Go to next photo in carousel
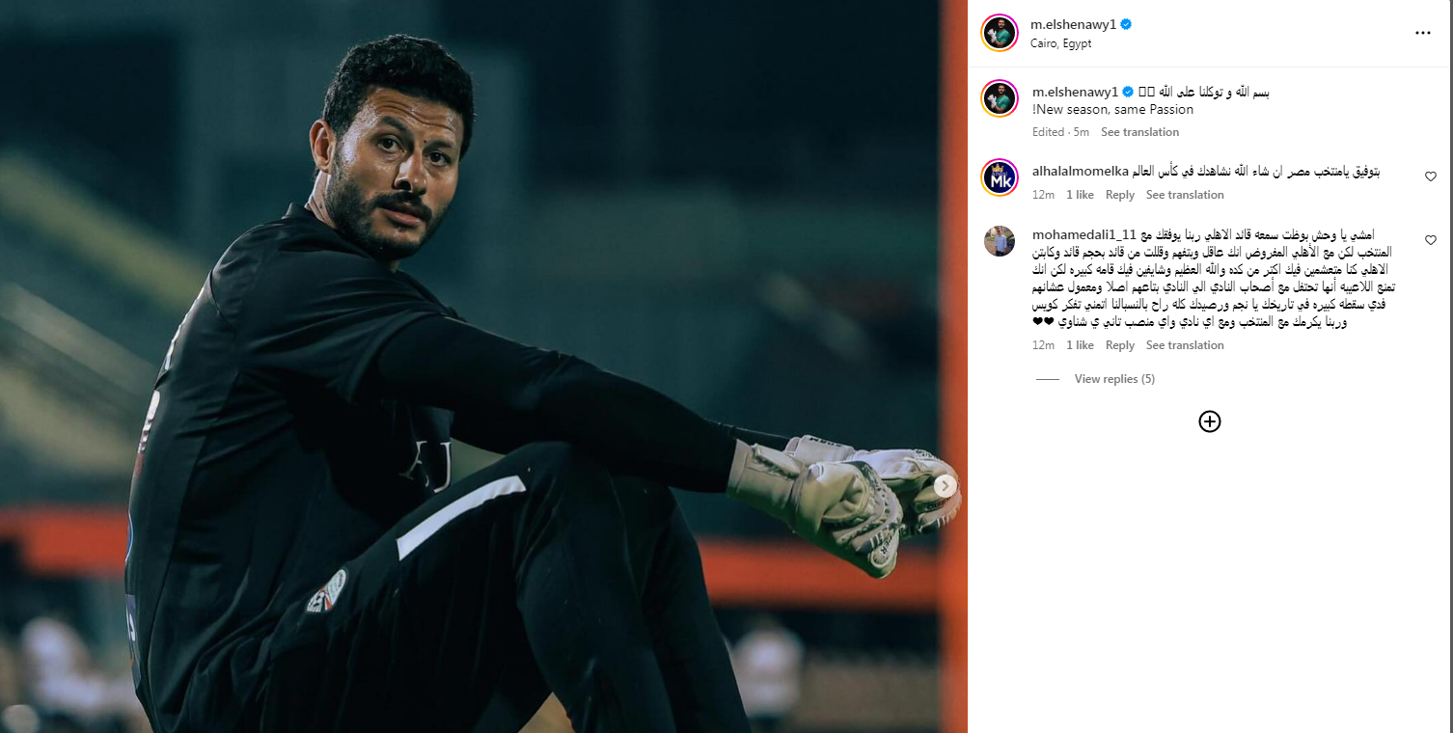The height and width of the screenshot is (733, 1453). [x=946, y=486]
